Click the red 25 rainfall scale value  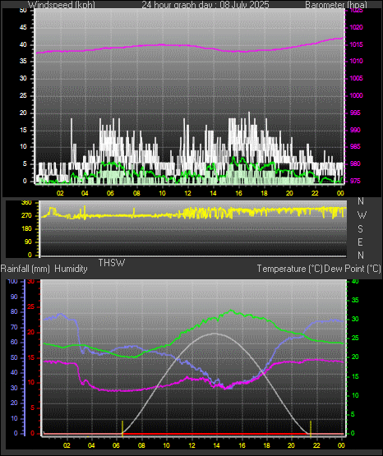pos(30,307)
